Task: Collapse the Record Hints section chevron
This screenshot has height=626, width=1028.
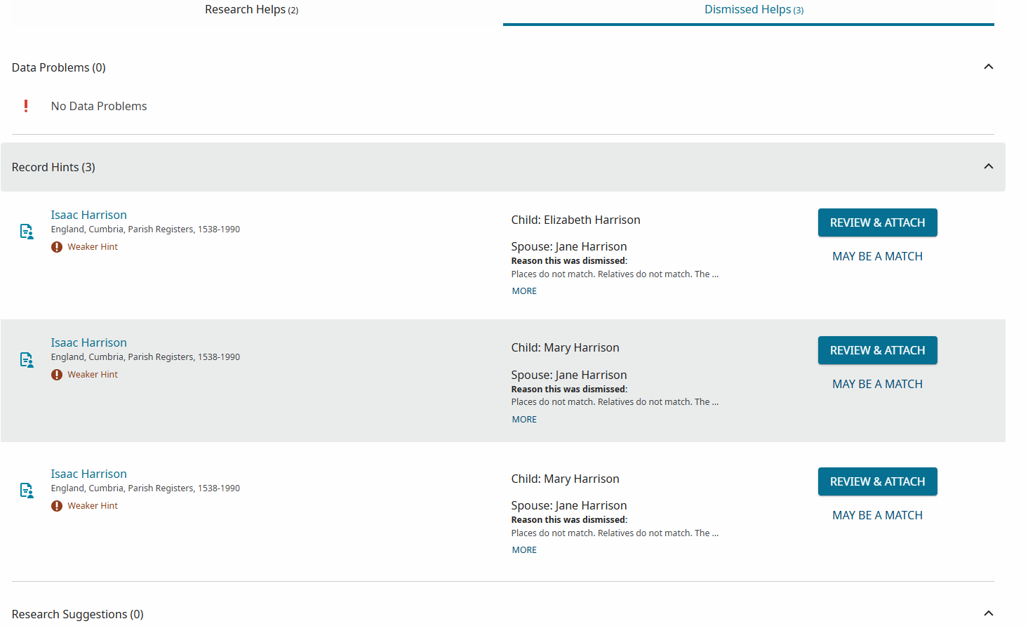Action: tap(988, 166)
